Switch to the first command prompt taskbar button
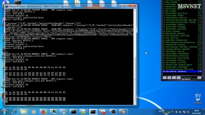205x115 pixels. click(74, 112)
